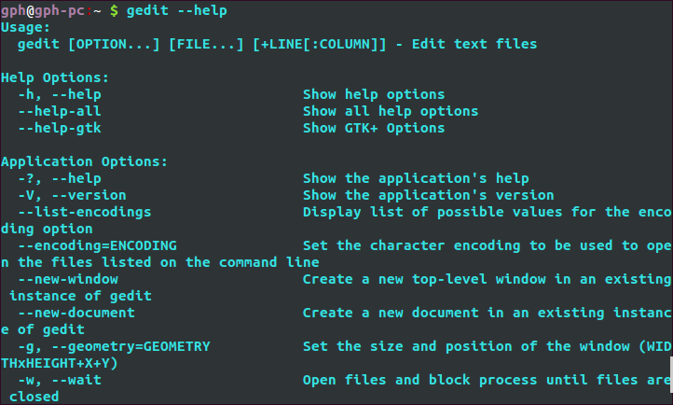Click the -V, --version option

point(72,195)
